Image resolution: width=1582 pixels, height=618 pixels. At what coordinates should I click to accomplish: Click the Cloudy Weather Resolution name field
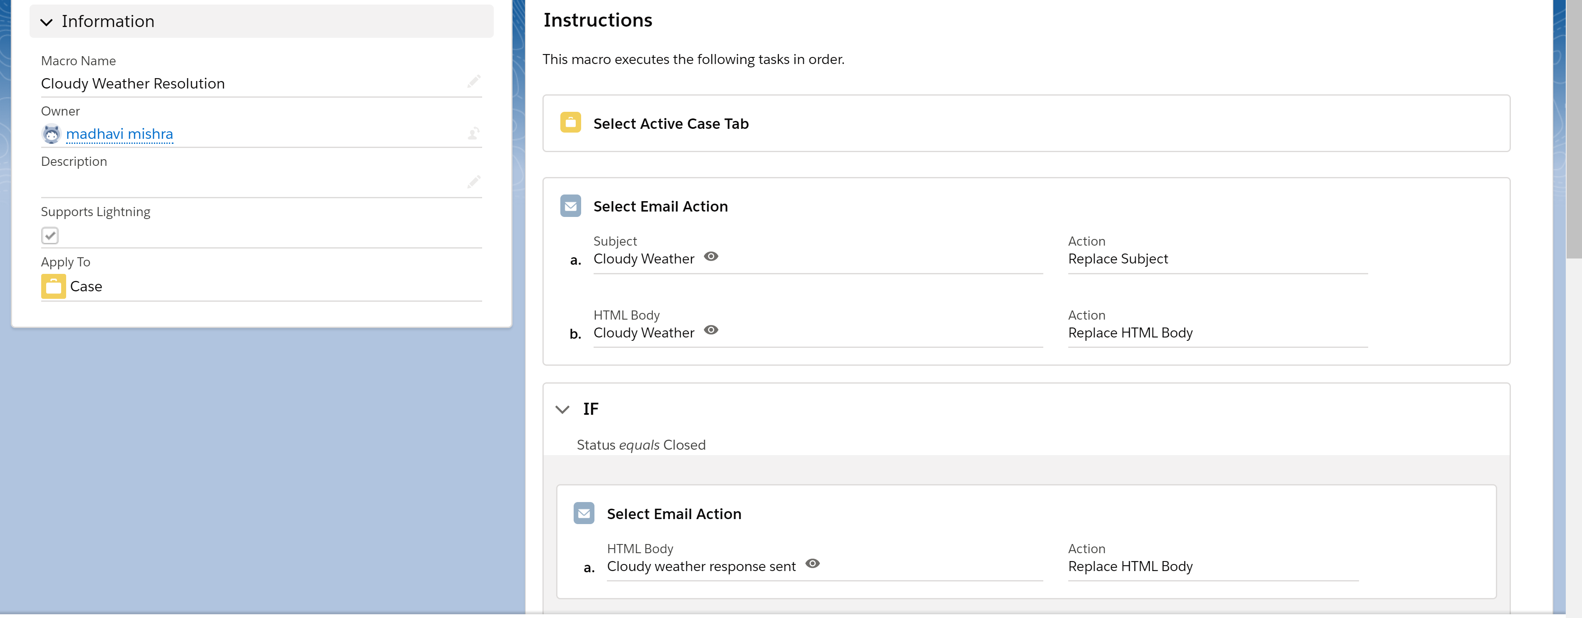133,84
